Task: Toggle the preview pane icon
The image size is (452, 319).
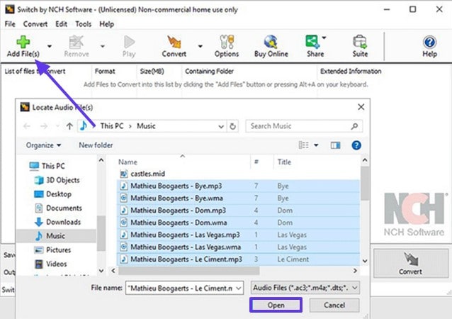Action: pyautogui.click(x=335, y=145)
